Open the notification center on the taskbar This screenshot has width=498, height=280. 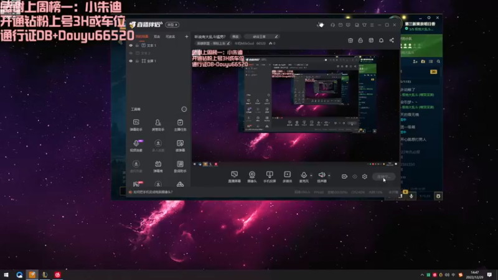click(489, 275)
